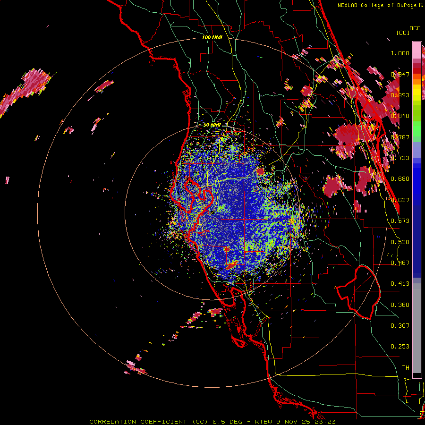Image resolution: width=425 pixels, height=425 pixels.
Task: Click the 0.680 scale value
Action: click(400, 178)
